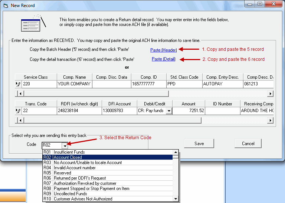Click the RDFI (w/check digit) column header
Viewport: 285px width, 203px height.
coord(79,104)
